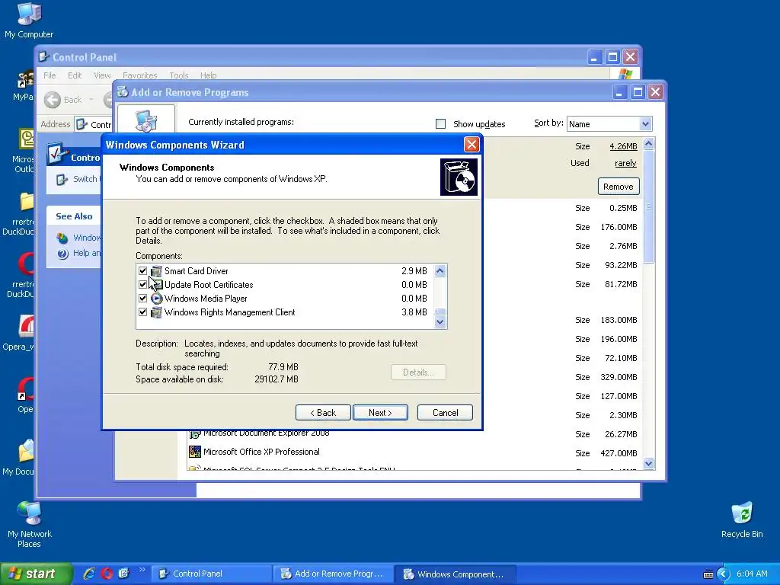
Task: Click the Microsoft Document Explorer 2008 icon
Action: (x=194, y=434)
